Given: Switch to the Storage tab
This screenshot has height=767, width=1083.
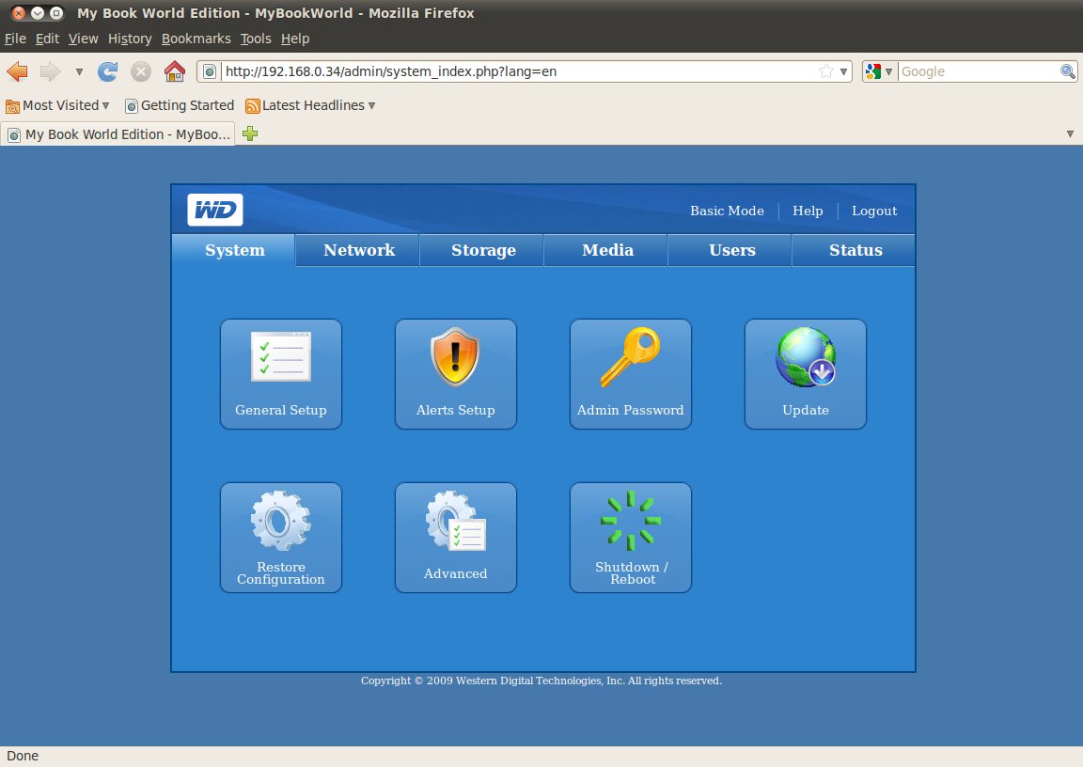Looking at the screenshot, I should pos(483,250).
